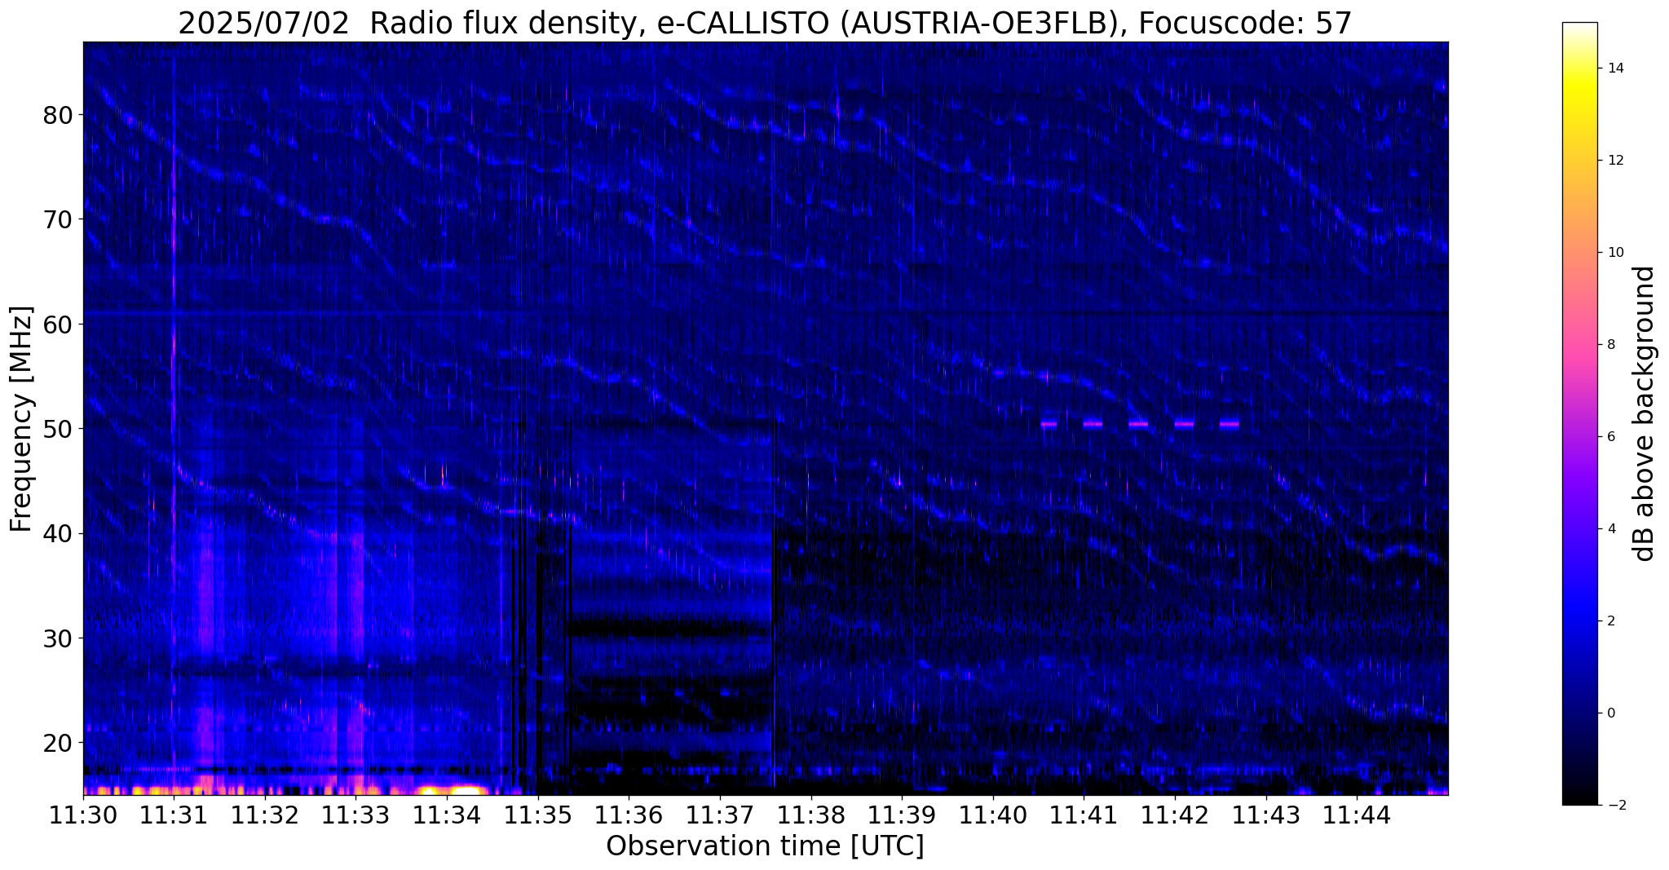Click the 11:43 time tick label

pyautogui.click(x=1266, y=815)
